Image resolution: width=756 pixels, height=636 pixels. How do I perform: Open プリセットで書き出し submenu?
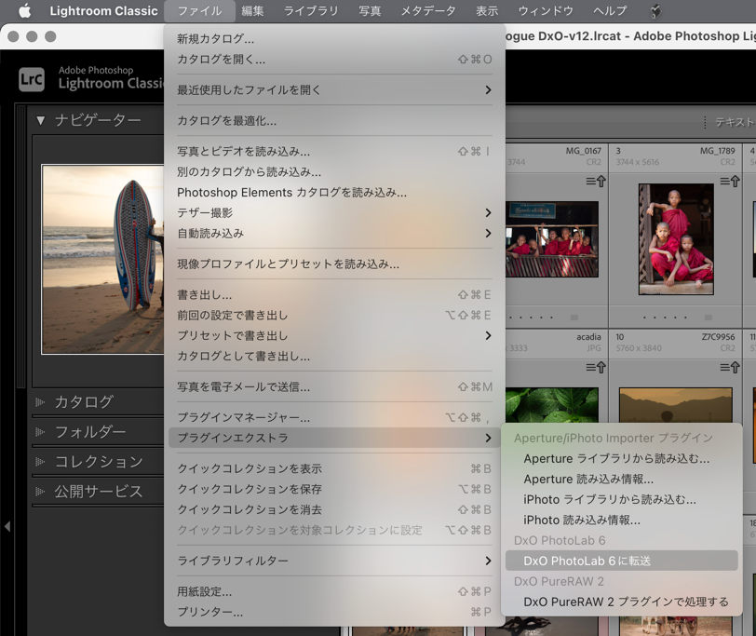click(334, 335)
